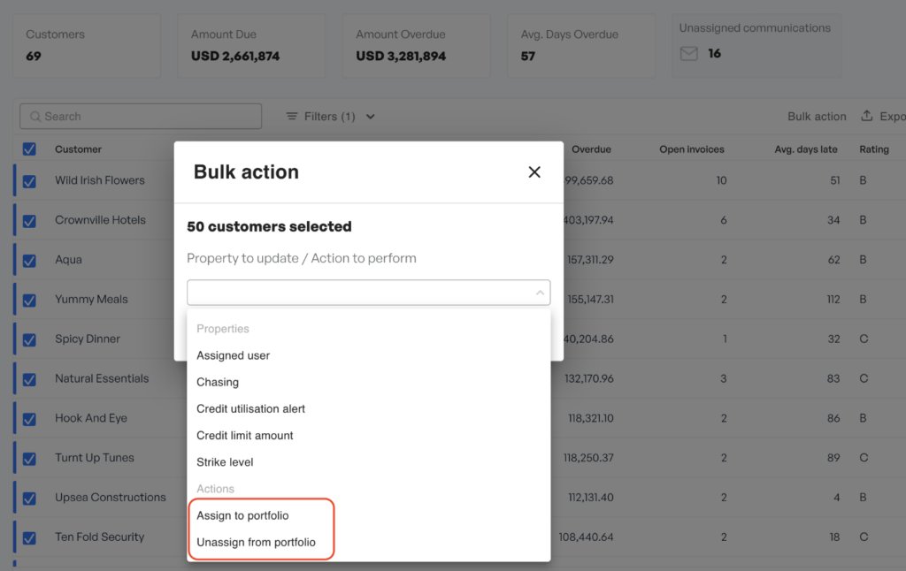Uncheck Ten Fold Security checkbox
This screenshot has width=906, height=571.
tap(29, 538)
